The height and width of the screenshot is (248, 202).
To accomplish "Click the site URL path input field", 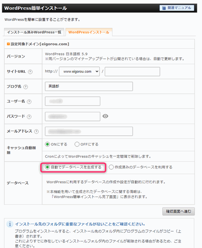I will pyautogui.click(x=132, y=72).
